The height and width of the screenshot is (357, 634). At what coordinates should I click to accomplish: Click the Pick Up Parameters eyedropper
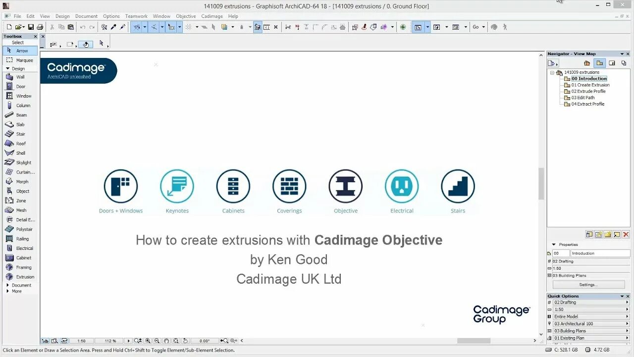click(113, 27)
